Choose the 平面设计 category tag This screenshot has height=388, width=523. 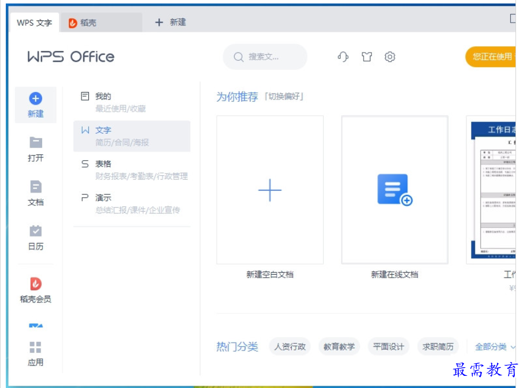[x=388, y=347]
